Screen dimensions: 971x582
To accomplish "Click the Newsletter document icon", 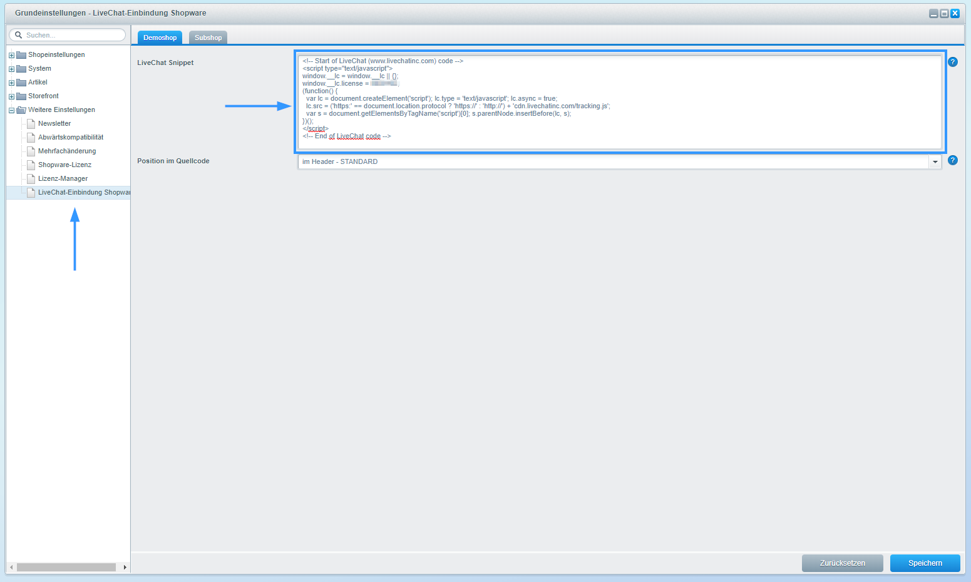I will (x=31, y=123).
